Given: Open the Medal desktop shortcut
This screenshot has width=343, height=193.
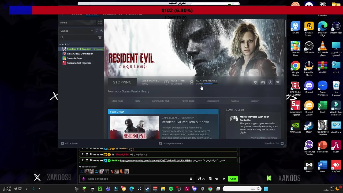Looking at the screenshot, I should (309, 167).
